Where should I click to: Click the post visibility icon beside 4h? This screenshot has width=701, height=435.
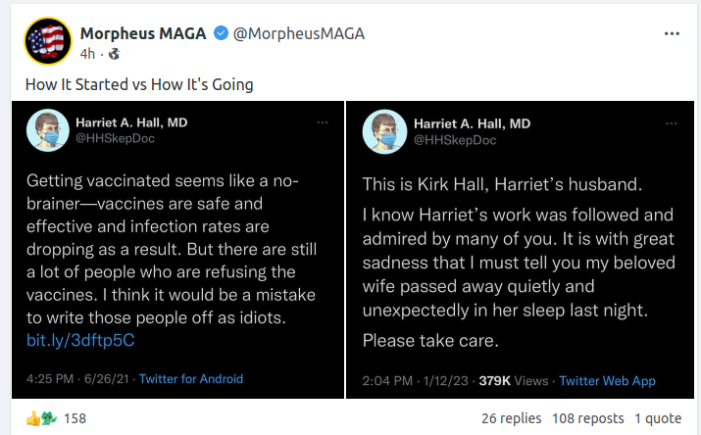click(114, 54)
